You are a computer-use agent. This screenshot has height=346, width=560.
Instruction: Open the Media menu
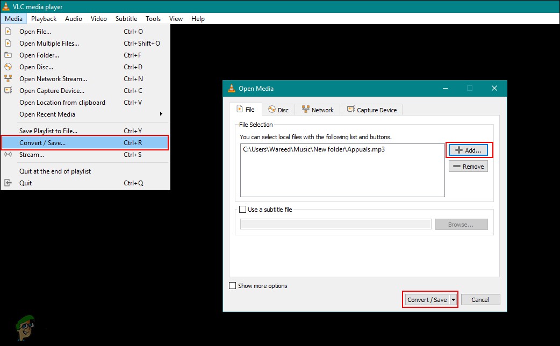13,19
